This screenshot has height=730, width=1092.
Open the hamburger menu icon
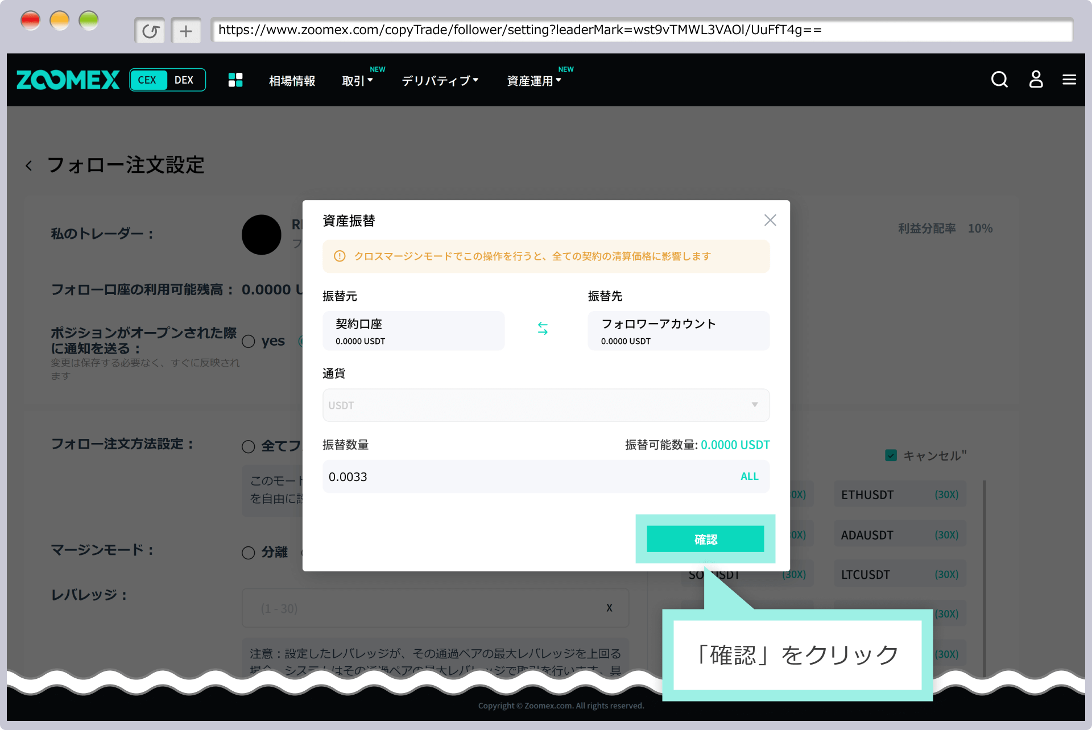pyautogui.click(x=1069, y=80)
